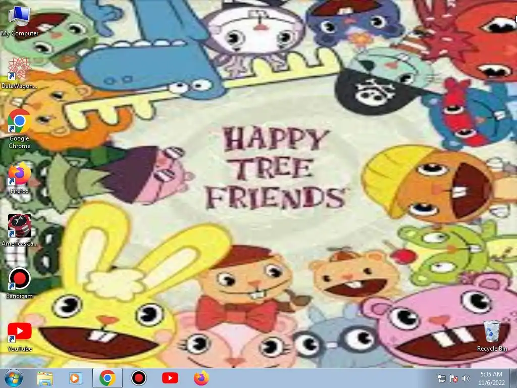Viewport: 517px width, 388px height.
Task: Select the Google Chrome desktop shortcut
Action: point(20,129)
